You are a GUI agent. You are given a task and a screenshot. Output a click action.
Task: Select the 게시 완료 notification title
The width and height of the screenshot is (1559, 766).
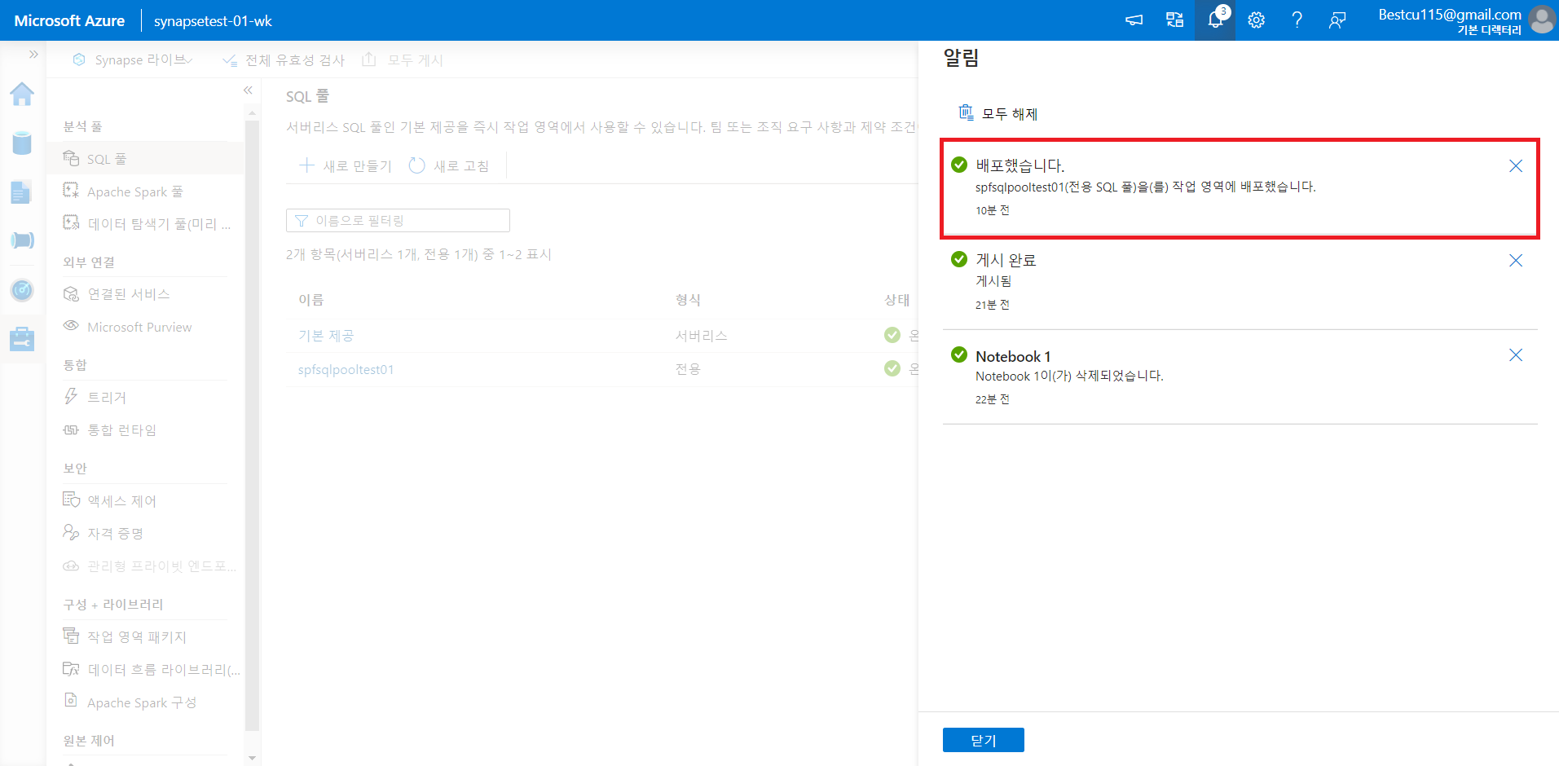point(1006,261)
